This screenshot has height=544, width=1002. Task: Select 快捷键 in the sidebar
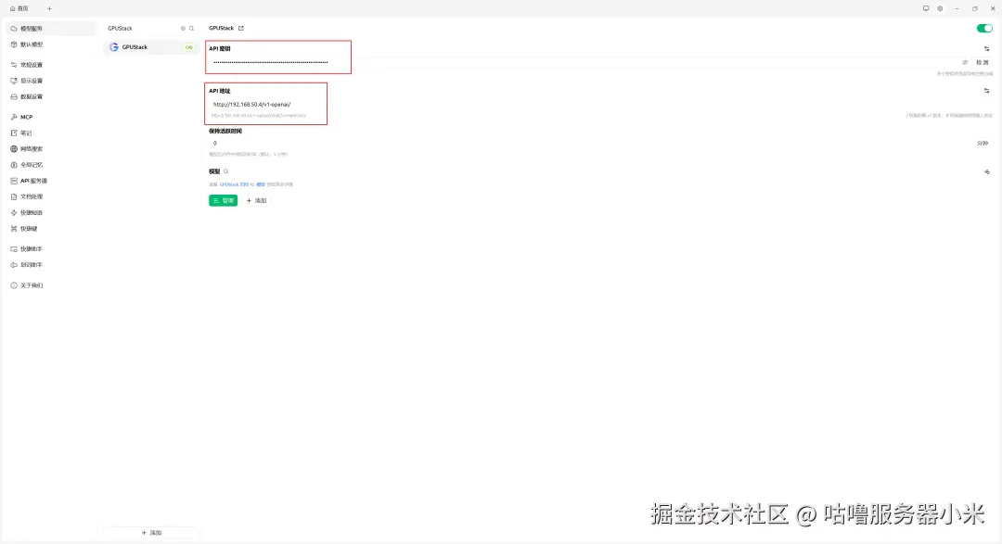(50, 229)
